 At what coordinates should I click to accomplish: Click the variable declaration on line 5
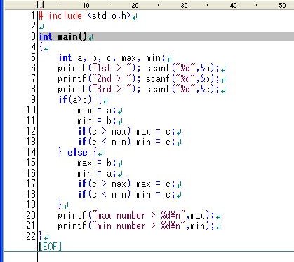112,57
